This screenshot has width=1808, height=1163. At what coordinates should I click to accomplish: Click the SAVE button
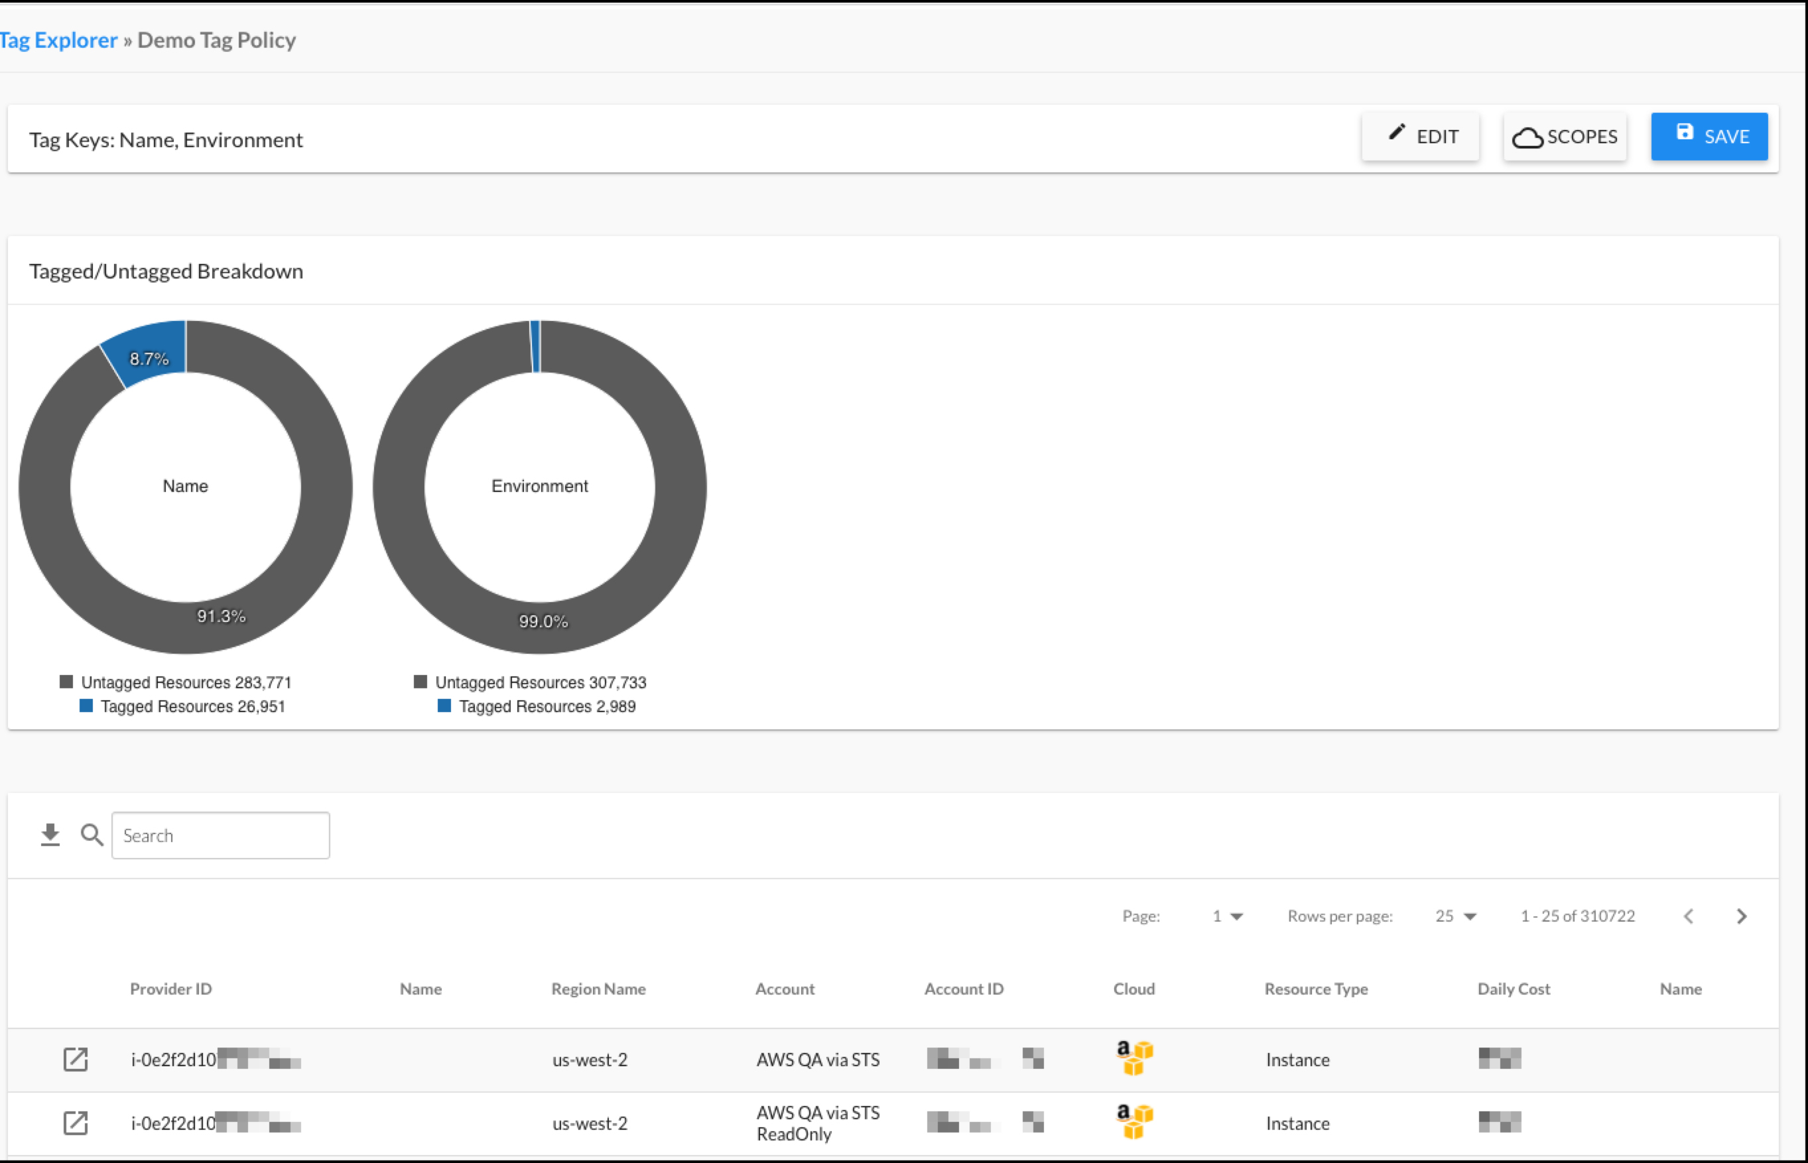pos(1709,137)
